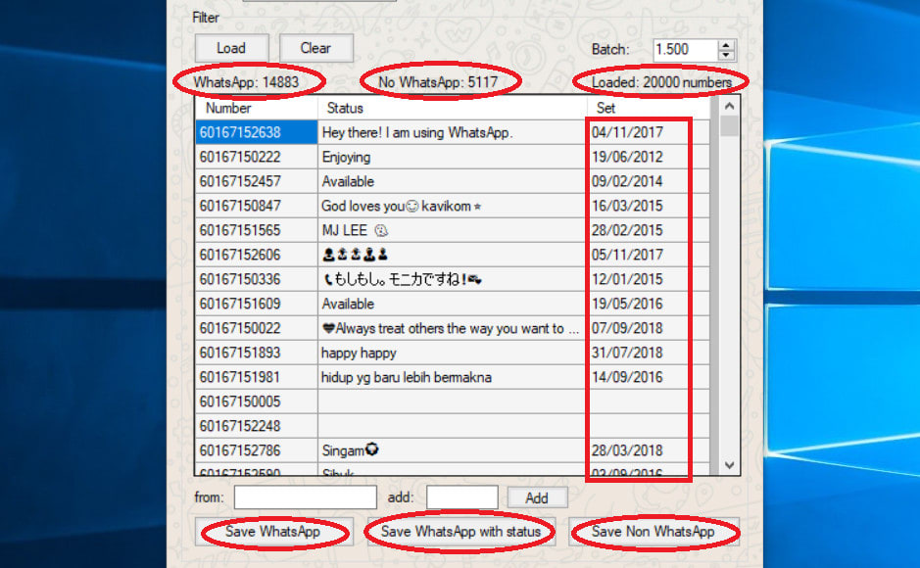Click the date 12/01/2015
Viewport: 920px width, 568px height.
click(627, 280)
